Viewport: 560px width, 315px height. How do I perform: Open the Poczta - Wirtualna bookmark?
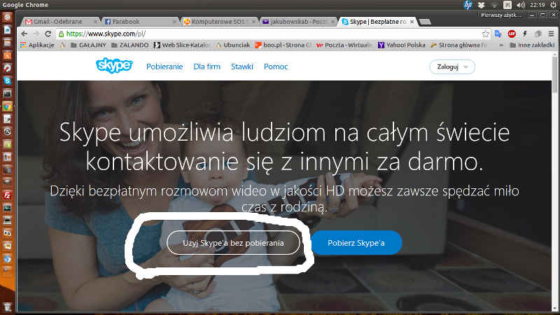(344, 45)
